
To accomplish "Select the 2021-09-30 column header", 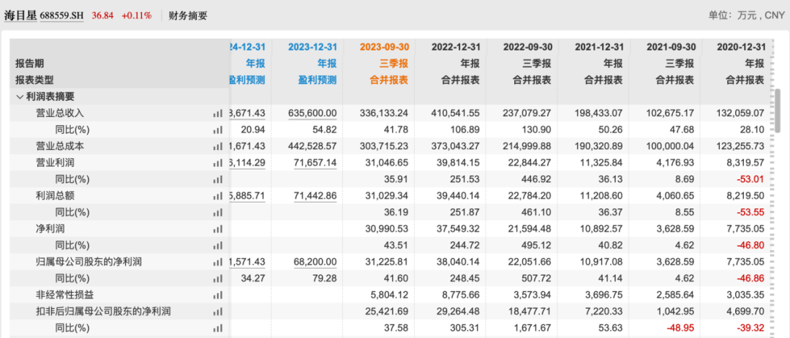I will click(671, 47).
